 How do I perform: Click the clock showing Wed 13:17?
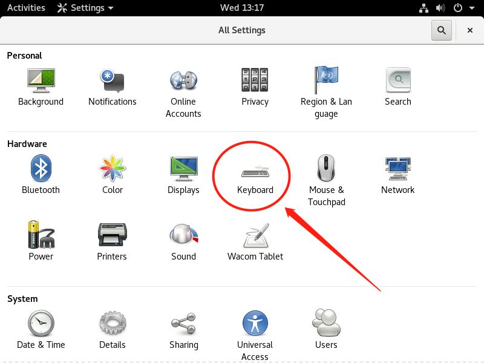pos(242,8)
